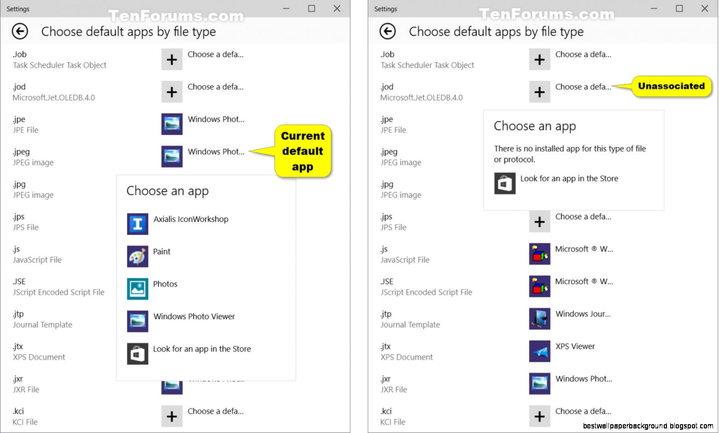Click Photos app icon in Choose an app list
Image resolution: width=719 pixels, height=433 pixels.
pyautogui.click(x=138, y=289)
